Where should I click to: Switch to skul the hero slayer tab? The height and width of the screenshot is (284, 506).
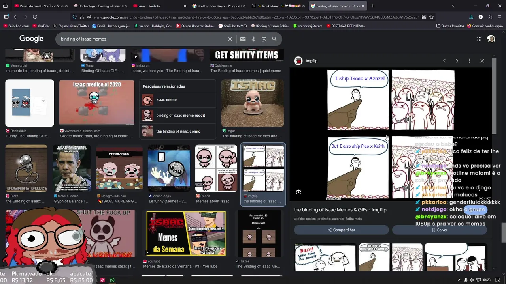pyautogui.click(x=217, y=6)
